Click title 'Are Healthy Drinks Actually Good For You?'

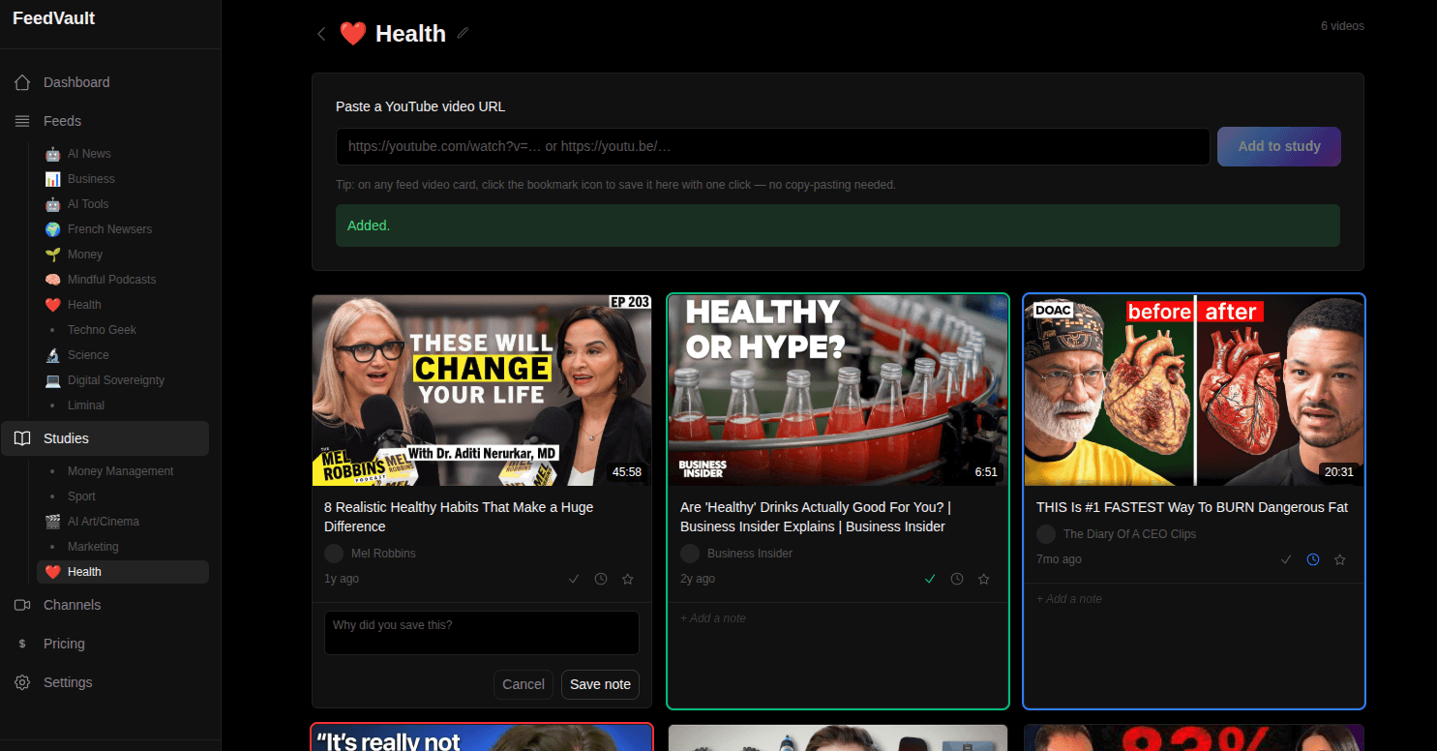click(816, 517)
